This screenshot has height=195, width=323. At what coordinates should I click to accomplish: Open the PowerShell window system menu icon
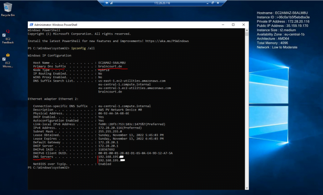[30, 24]
